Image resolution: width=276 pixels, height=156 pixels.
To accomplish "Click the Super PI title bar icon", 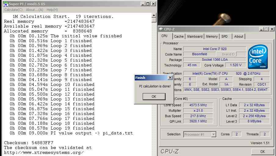I will [x=5, y=4].
